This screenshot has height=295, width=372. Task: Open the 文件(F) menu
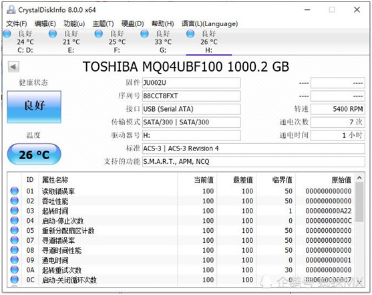[x=17, y=23]
